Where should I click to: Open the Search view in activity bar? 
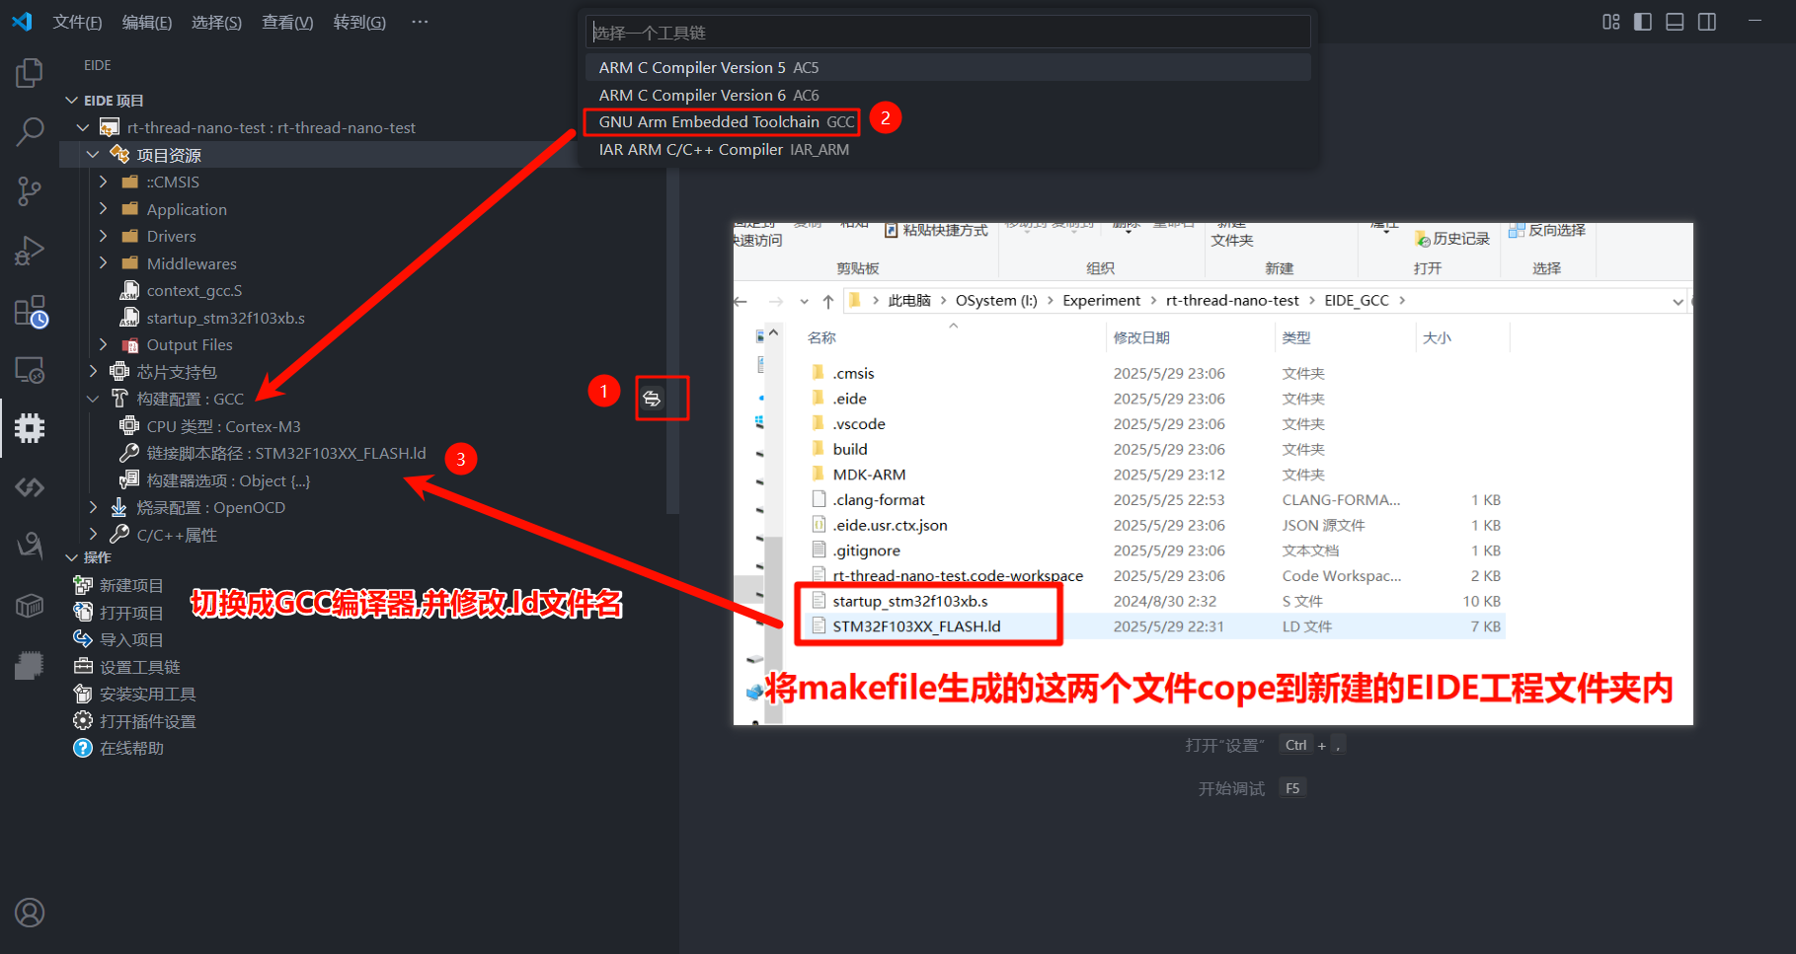[x=30, y=131]
